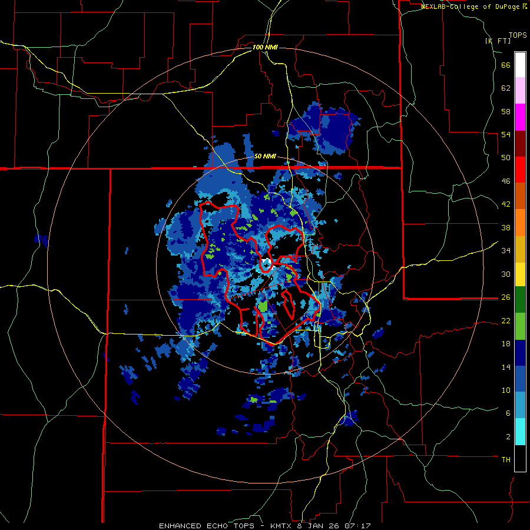Click the 14 legend value
530x530 pixels.
[x=506, y=367]
